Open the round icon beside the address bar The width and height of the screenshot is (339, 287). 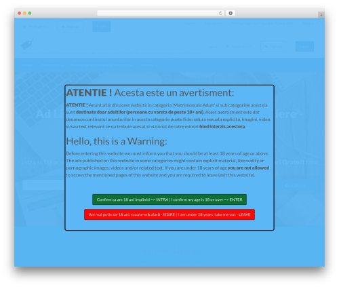pyautogui.click(x=231, y=14)
